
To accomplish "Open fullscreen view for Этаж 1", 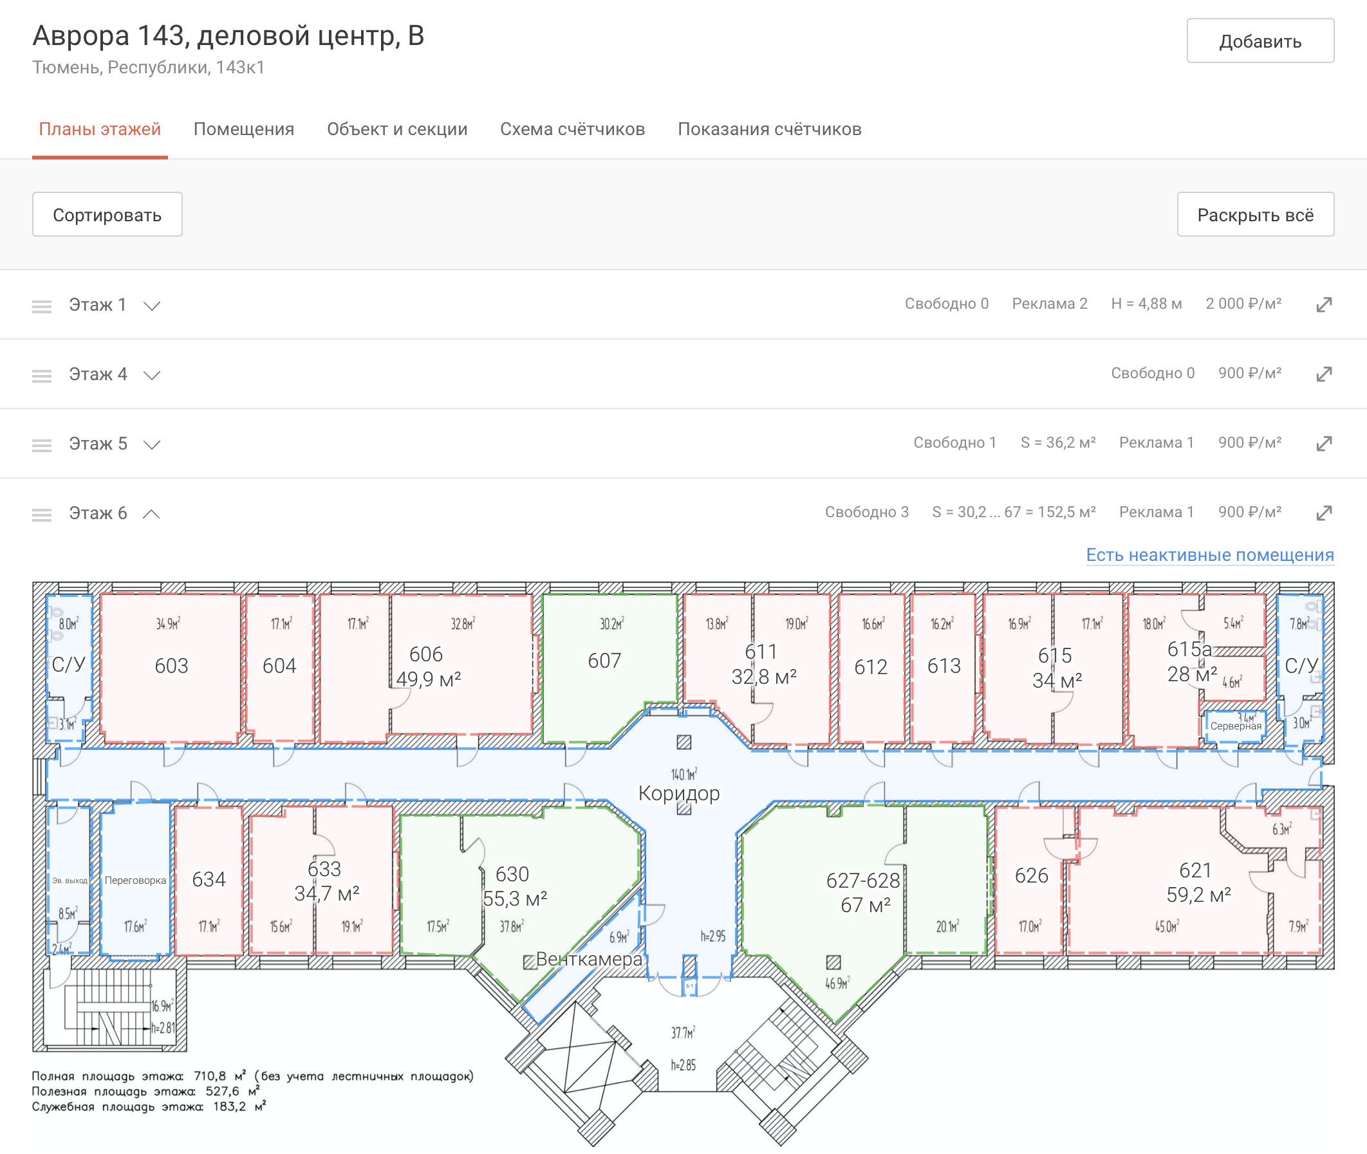I will pyautogui.click(x=1324, y=304).
